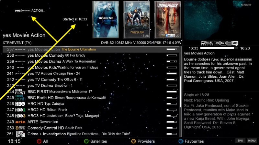
Task: Open the Dangerous movie poster
Action: click(167, 19)
